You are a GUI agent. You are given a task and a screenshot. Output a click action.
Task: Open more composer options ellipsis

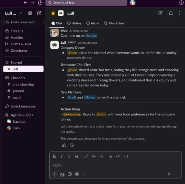pyautogui.click(x=84, y=174)
